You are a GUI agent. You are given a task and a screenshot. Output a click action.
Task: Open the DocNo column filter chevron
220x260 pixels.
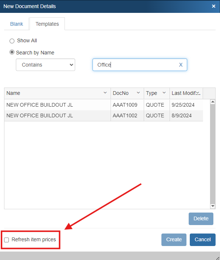pyautogui.click(x=138, y=93)
